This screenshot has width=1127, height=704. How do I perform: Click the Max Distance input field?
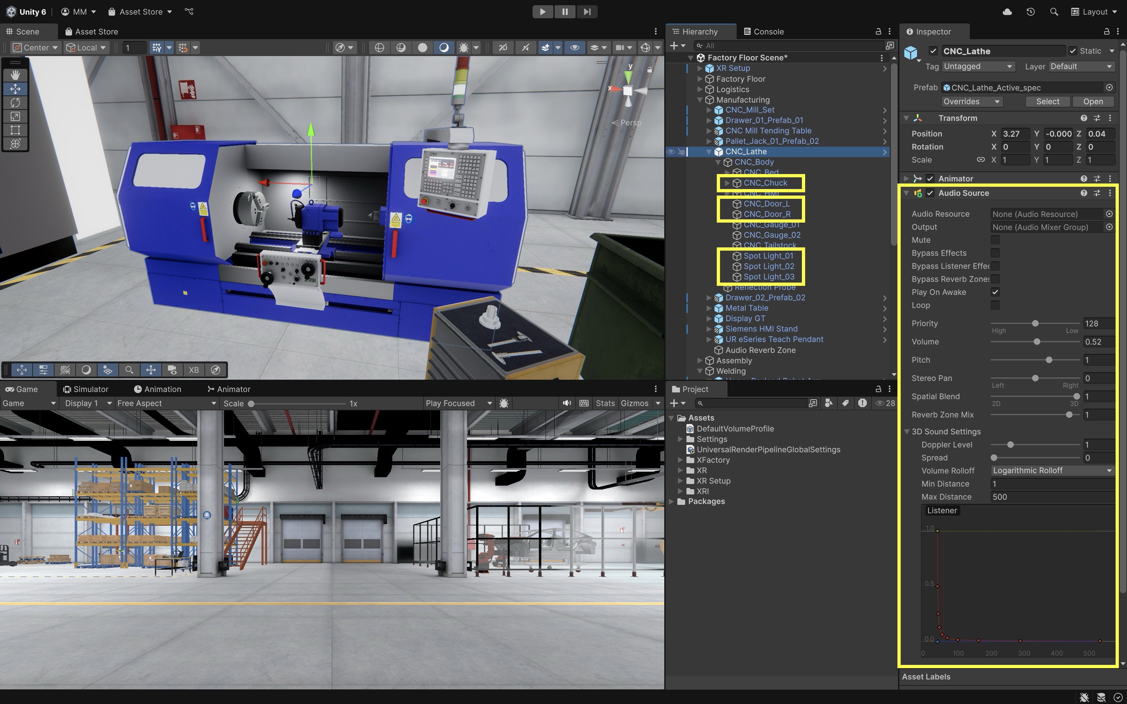1052,497
